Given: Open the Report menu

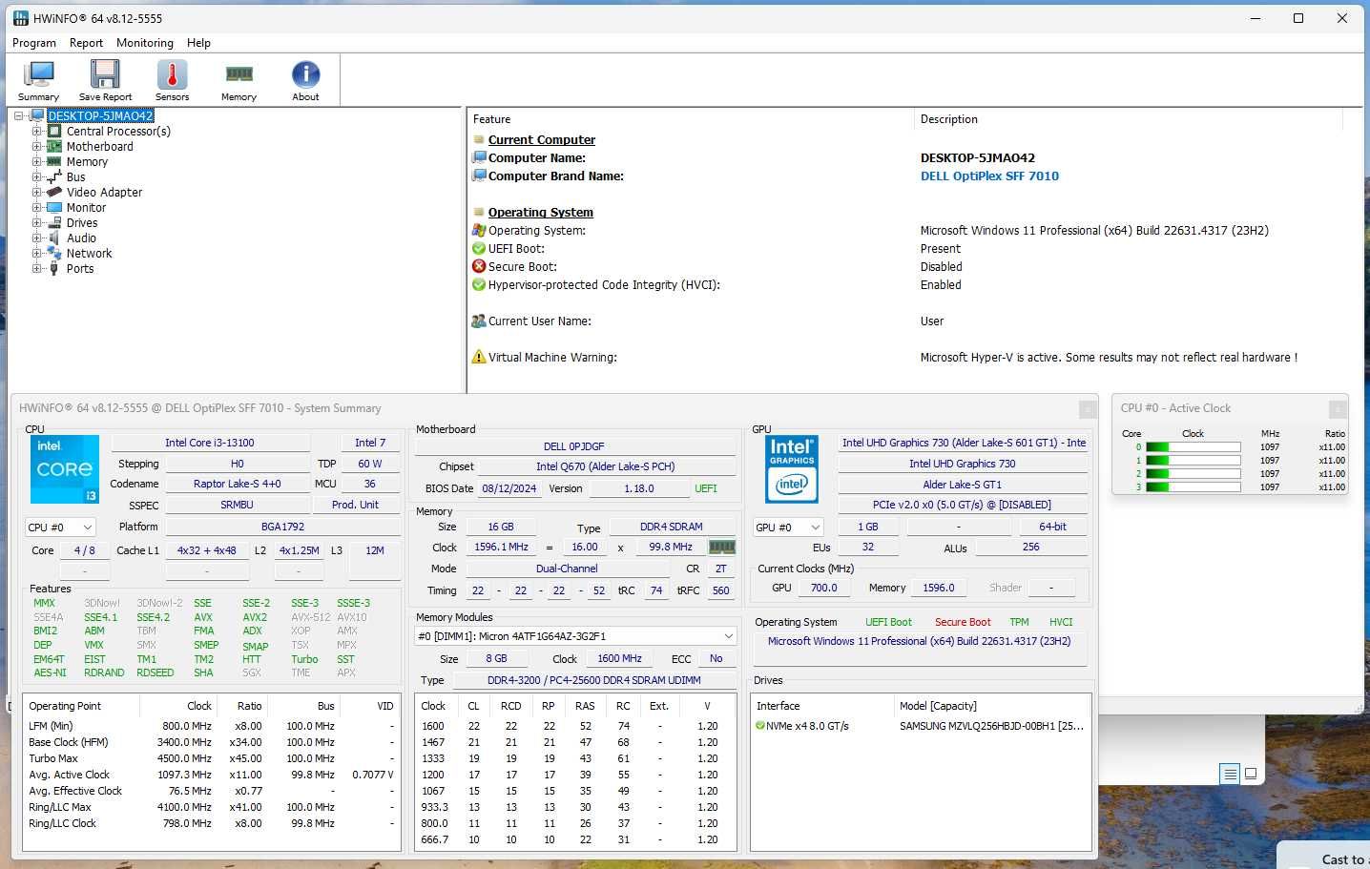Looking at the screenshot, I should click(86, 43).
